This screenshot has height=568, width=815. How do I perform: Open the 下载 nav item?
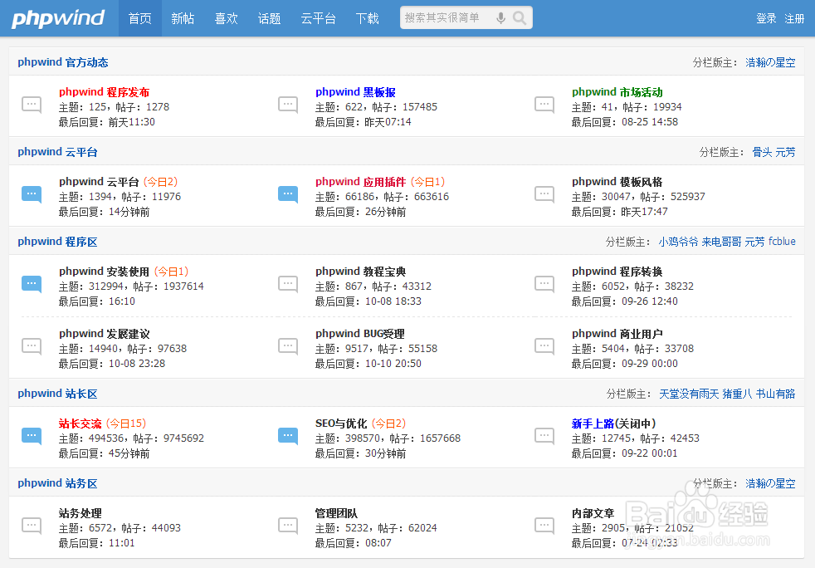click(x=367, y=19)
